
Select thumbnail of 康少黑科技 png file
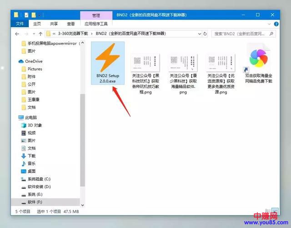tap(183, 62)
